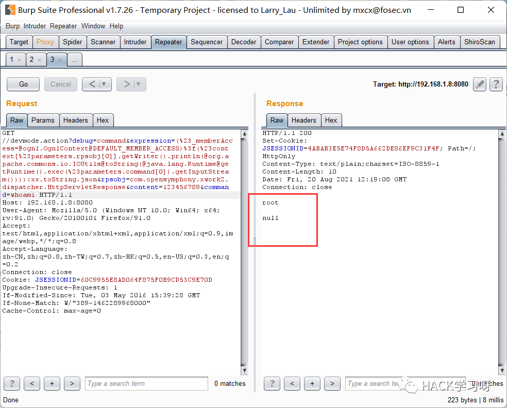Switch to the Target tab
Screen dimensions: 507x408
click(x=19, y=42)
